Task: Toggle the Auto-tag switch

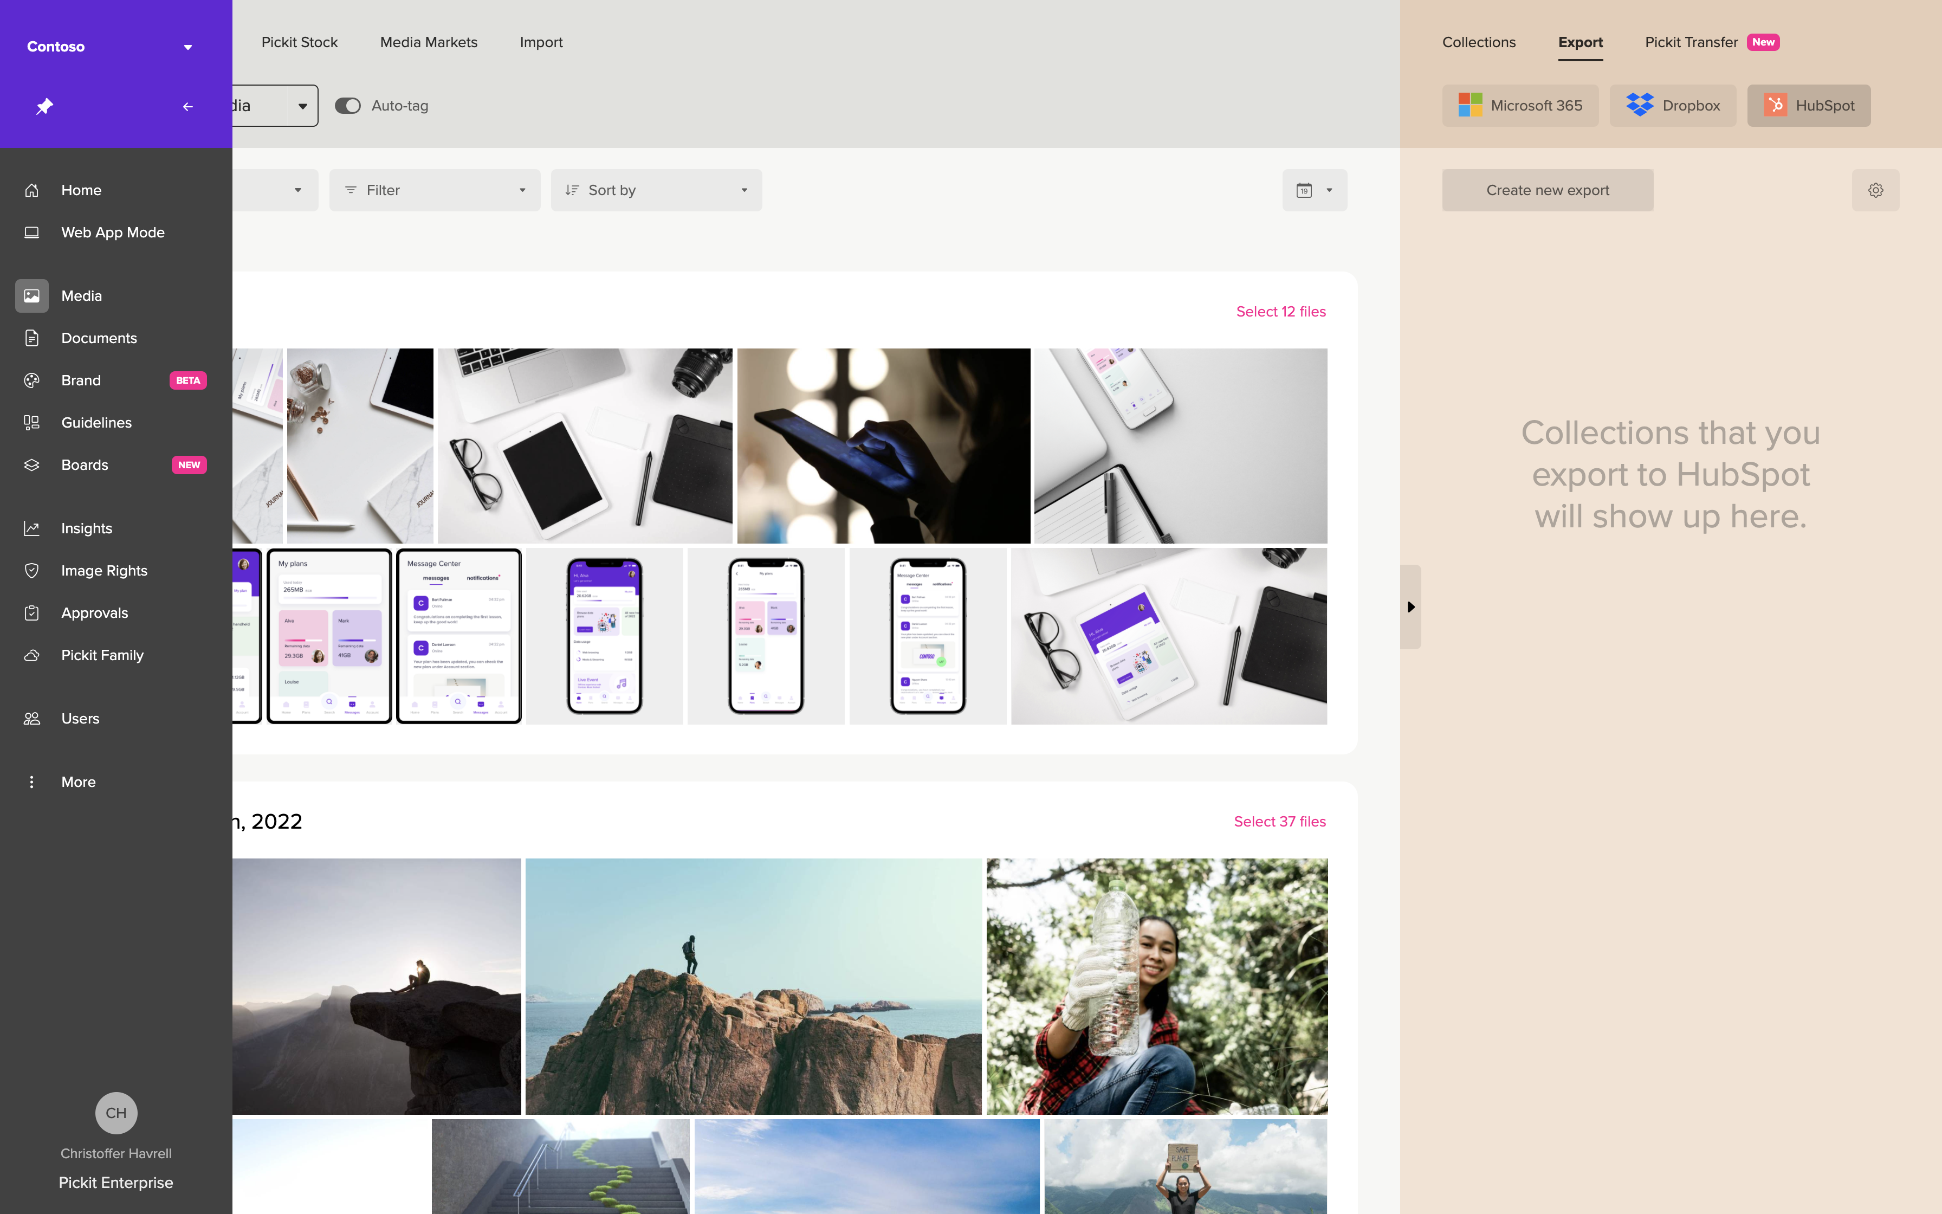Action: tap(347, 106)
